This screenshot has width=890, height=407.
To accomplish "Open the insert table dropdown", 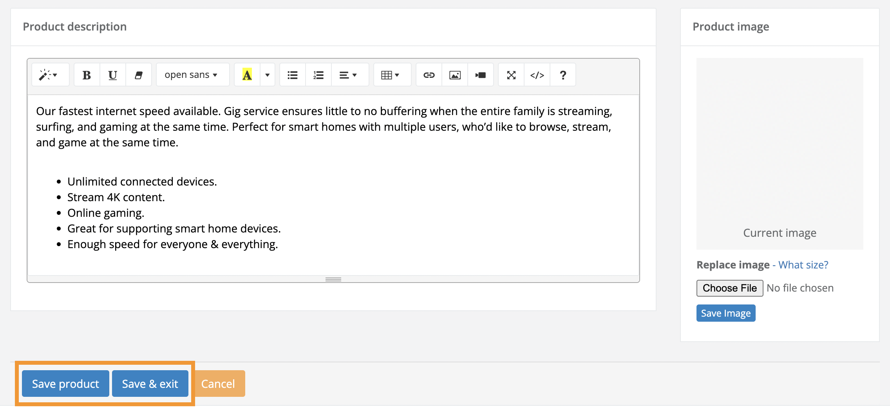I will pos(392,74).
